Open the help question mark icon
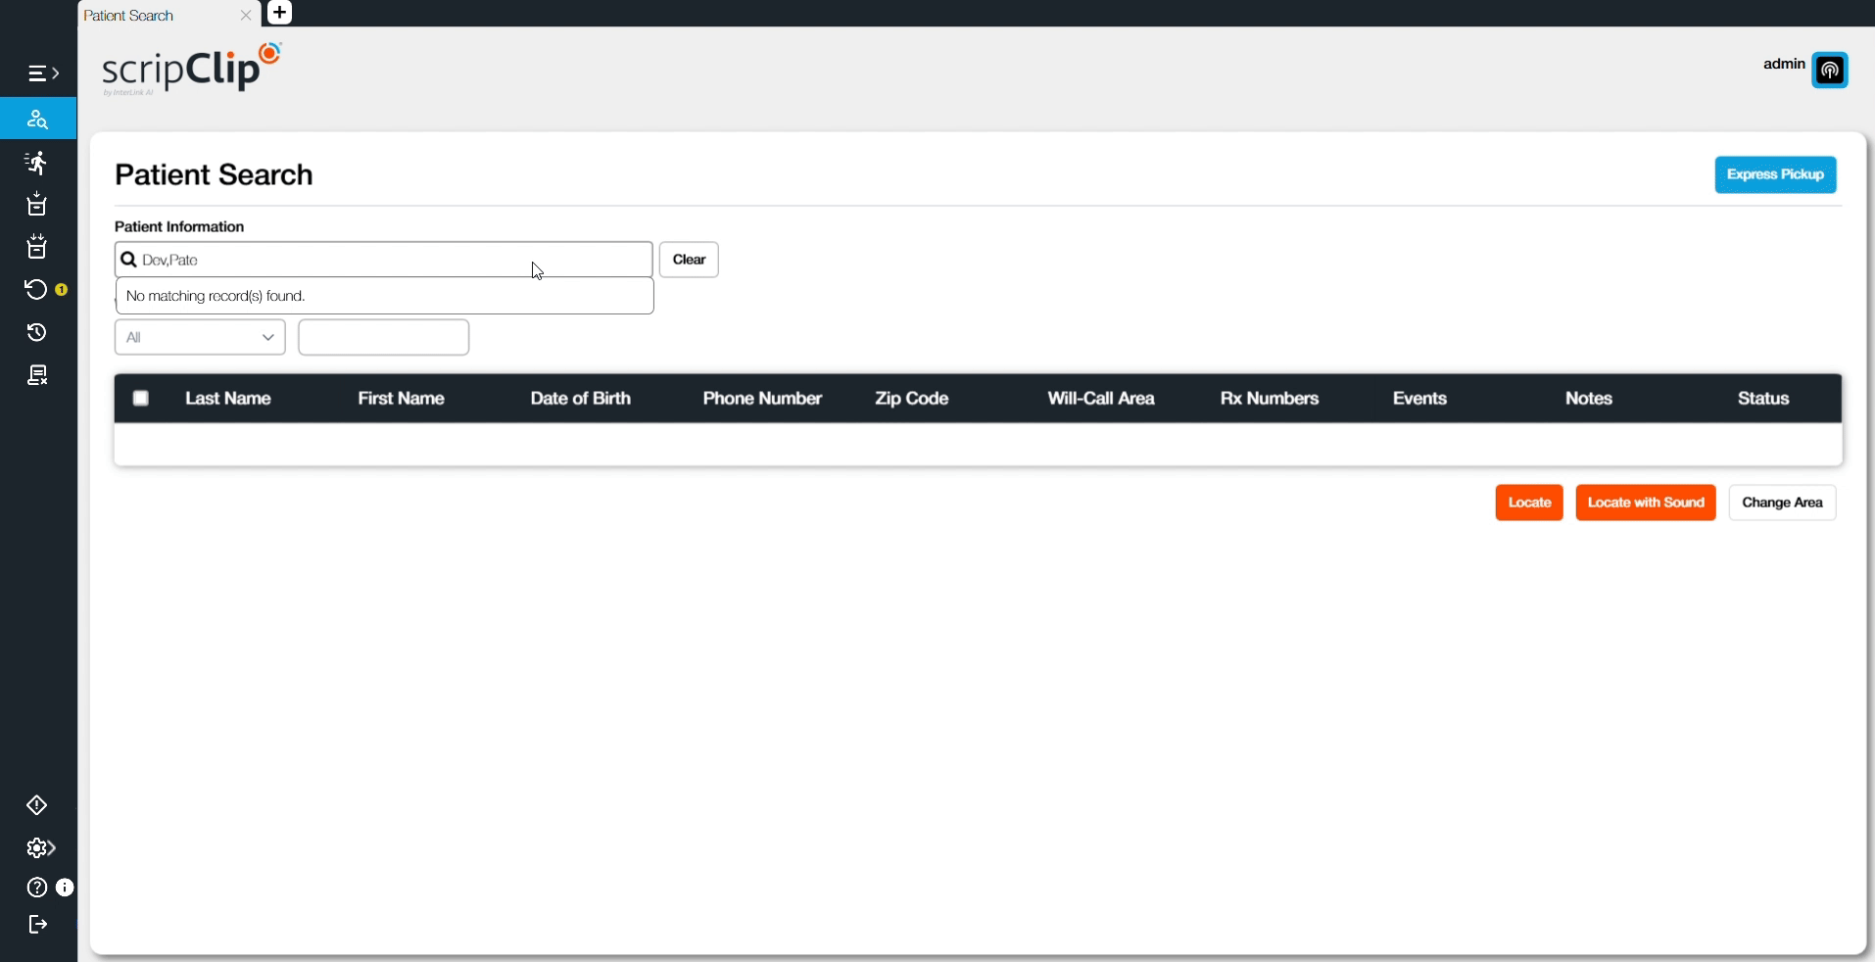1875x962 pixels. click(37, 888)
